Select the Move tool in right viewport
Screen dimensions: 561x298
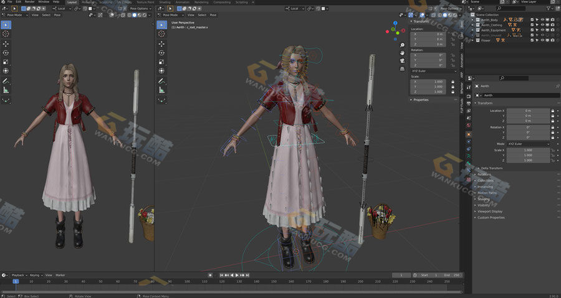[161, 44]
